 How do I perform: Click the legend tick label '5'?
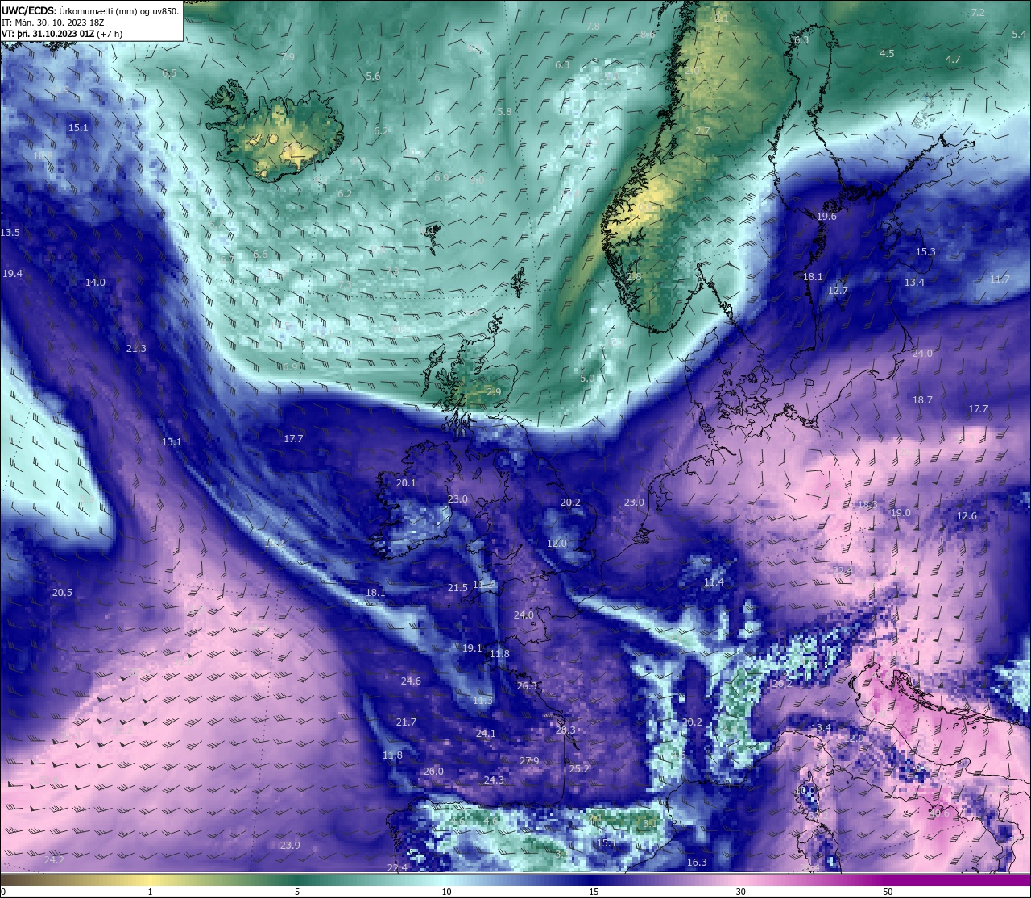pos(297,892)
